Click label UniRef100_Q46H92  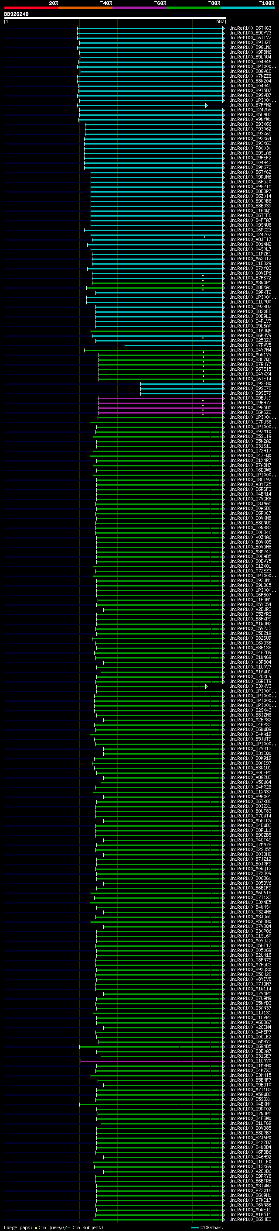tap(250, 1157)
